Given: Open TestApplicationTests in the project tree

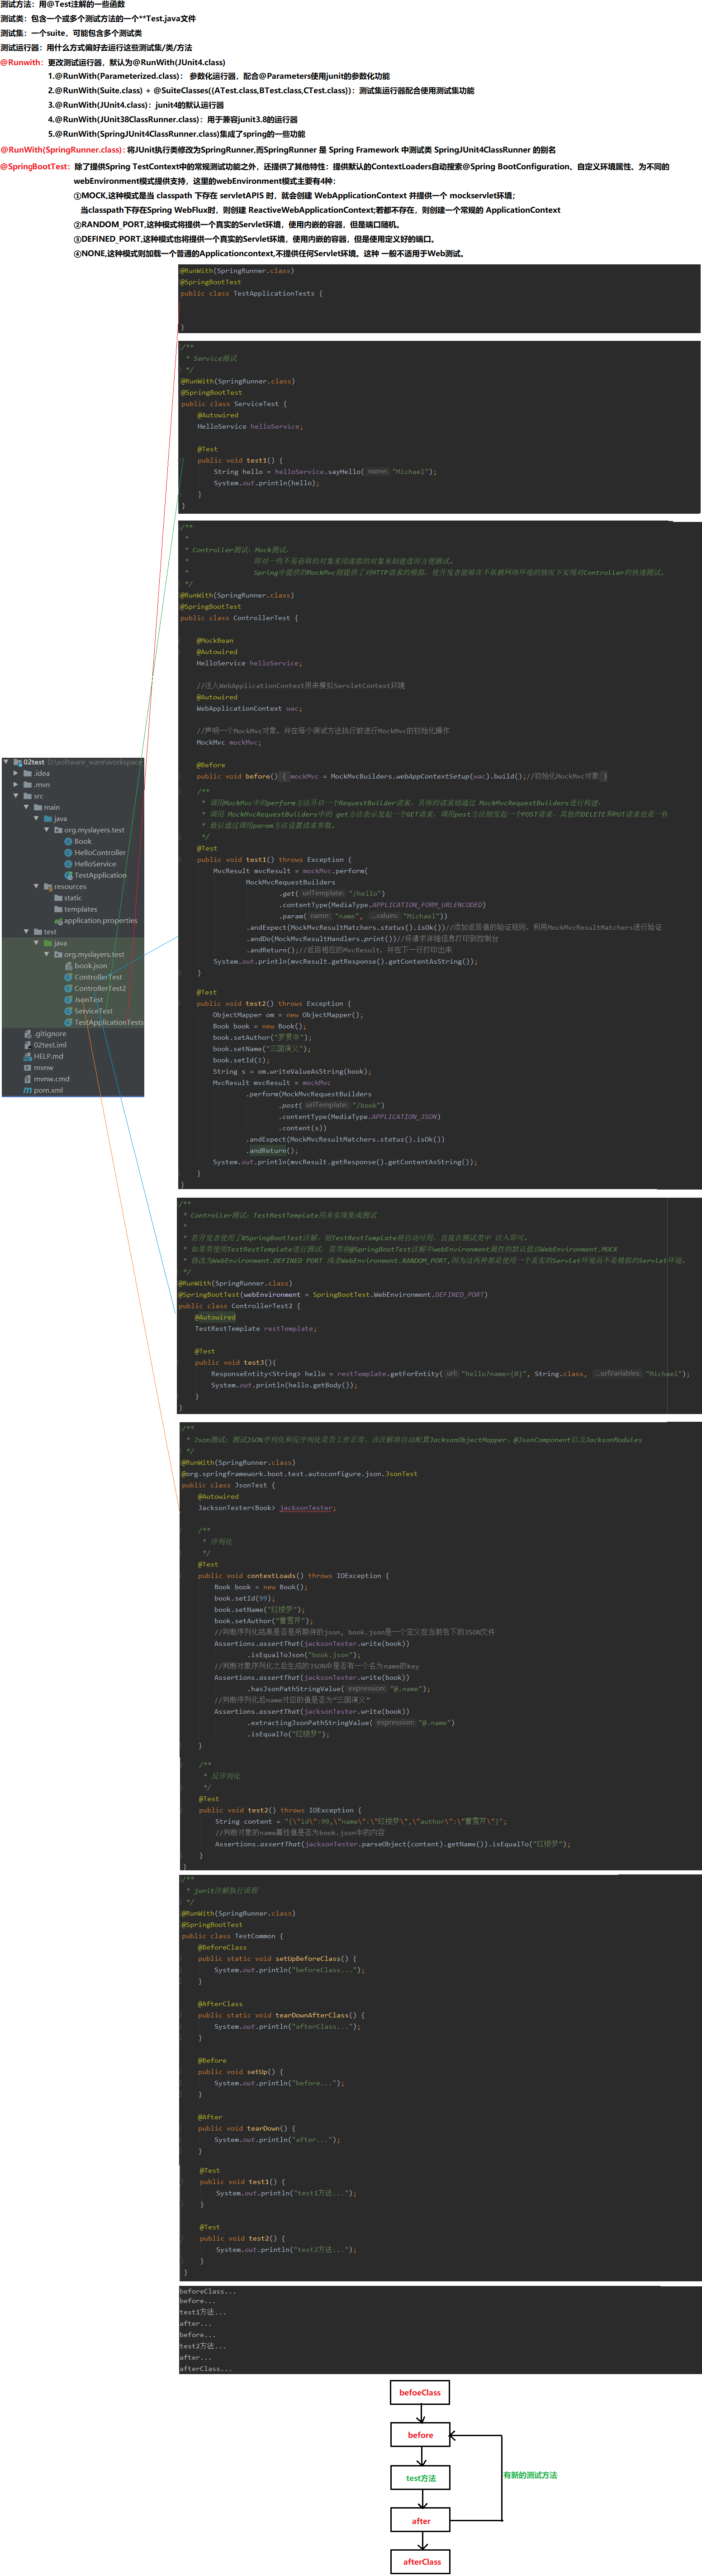Looking at the screenshot, I should pyautogui.click(x=108, y=1022).
